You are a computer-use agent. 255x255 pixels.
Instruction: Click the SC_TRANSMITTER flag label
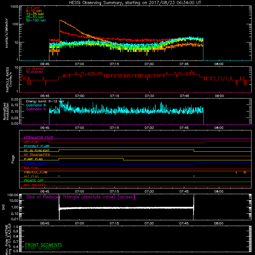tap(37, 155)
